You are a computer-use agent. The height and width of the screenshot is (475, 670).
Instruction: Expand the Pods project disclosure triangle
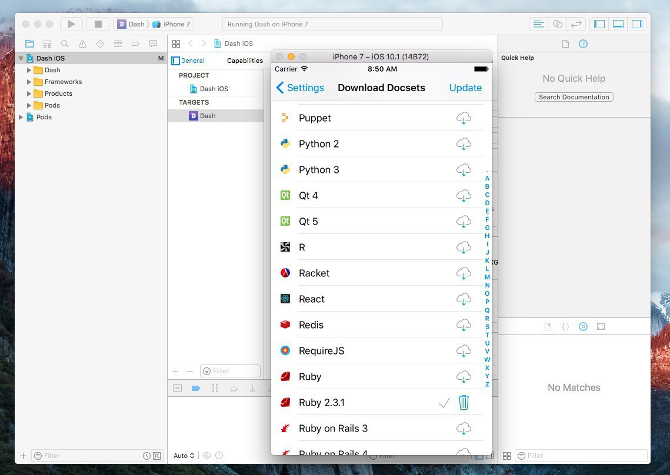tap(21, 117)
